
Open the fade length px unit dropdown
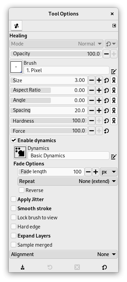click(x=109, y=172)
